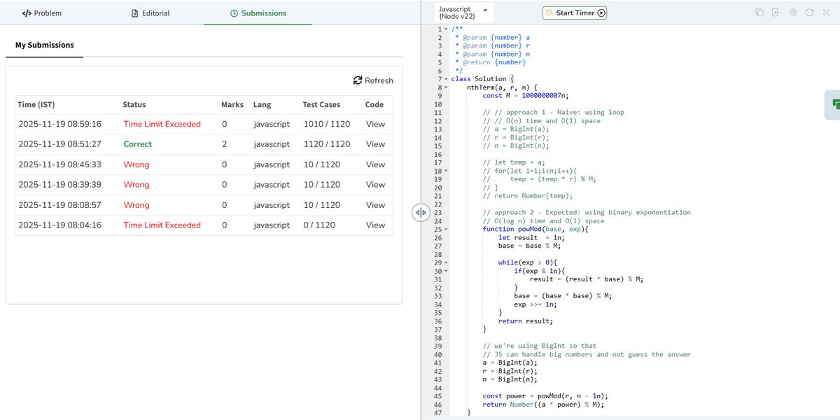Click code line const M = 1000000007n
This screenshot has height=420, width=840.
[526, 96]
